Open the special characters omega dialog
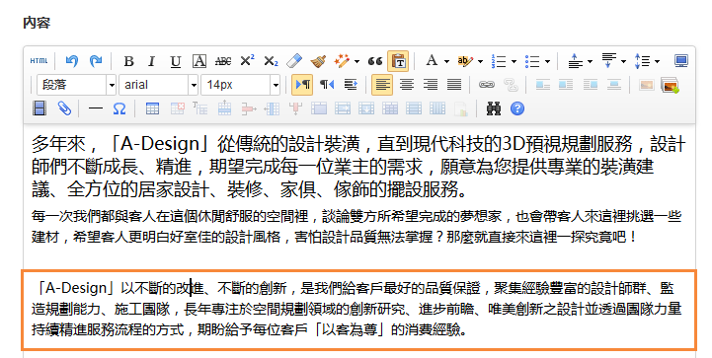Screen dimensions: 712x358 (119, 108)
